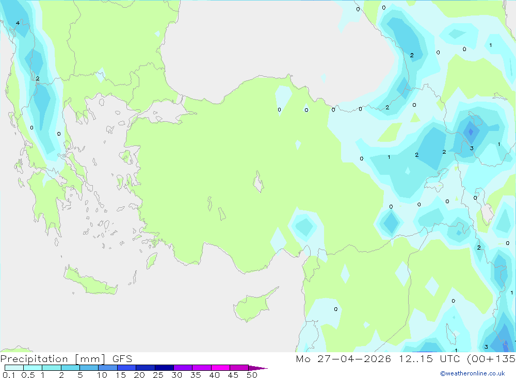Screen dimensions: 516x378
Task: Click the "25" legend scale label
Action: pos(158,375)
